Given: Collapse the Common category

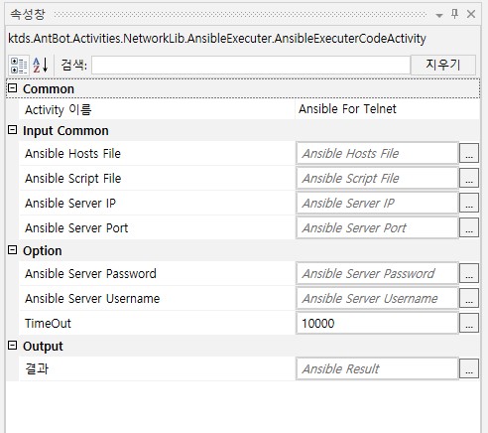Looking at the screenshot, I should (x=12, y=88).
